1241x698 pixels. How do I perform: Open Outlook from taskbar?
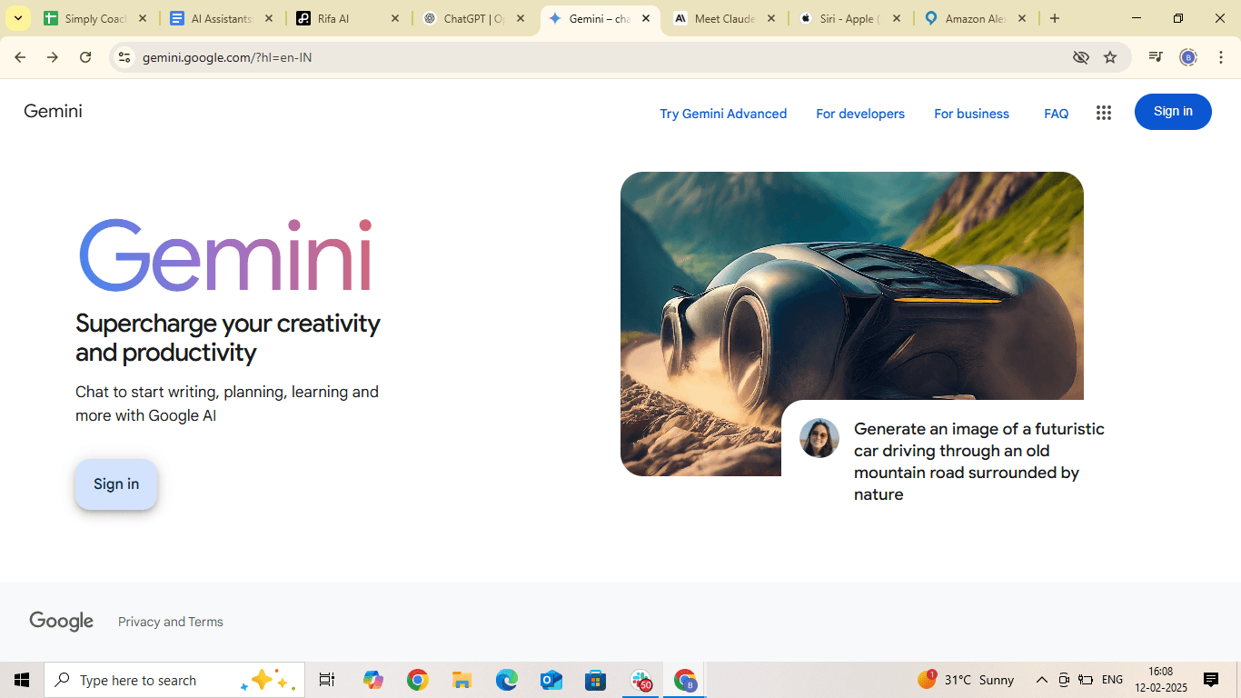(x=551, y=680)
